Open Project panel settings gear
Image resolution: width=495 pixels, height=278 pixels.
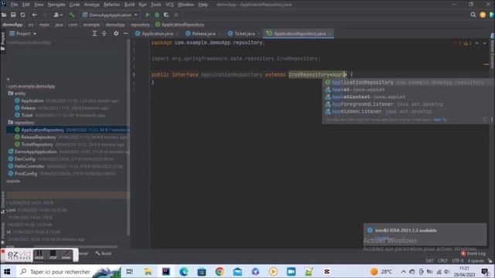(x=116, y=33)
